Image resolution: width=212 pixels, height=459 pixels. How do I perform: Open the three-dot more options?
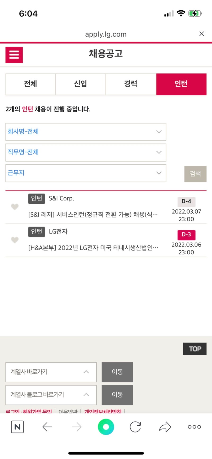(194, 427)
